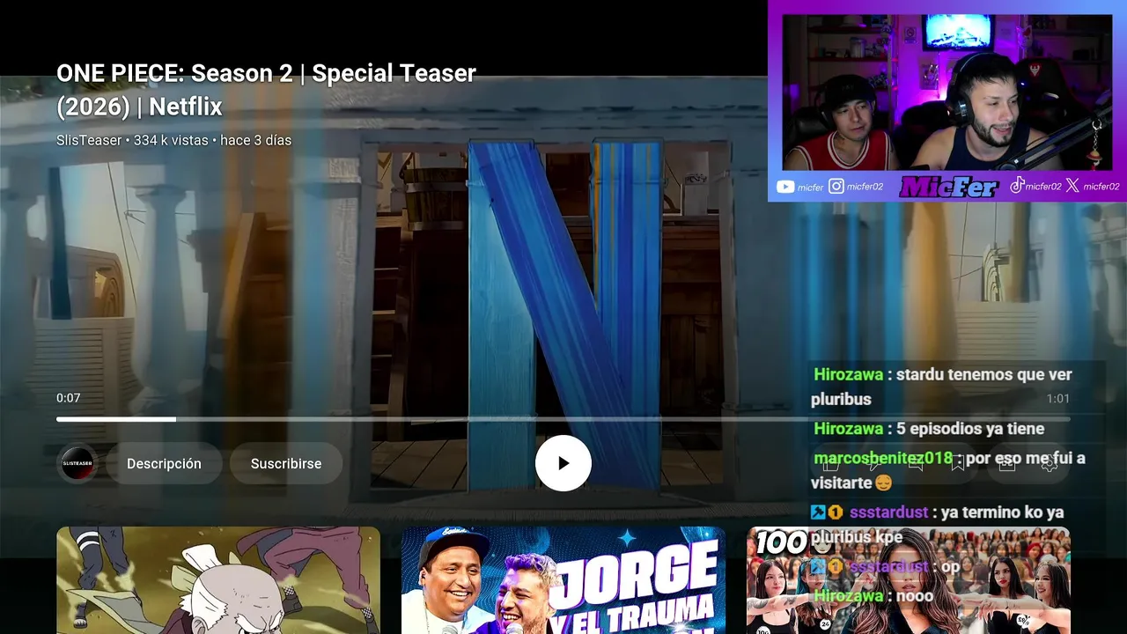The height and width of the screenshot is (634, 1127).
Task: Open the 100 women video thumbnail
Action: pos(909,580)
